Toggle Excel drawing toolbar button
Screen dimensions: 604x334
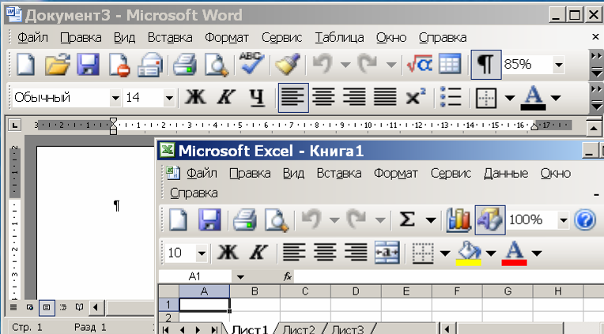pos(489,220)
